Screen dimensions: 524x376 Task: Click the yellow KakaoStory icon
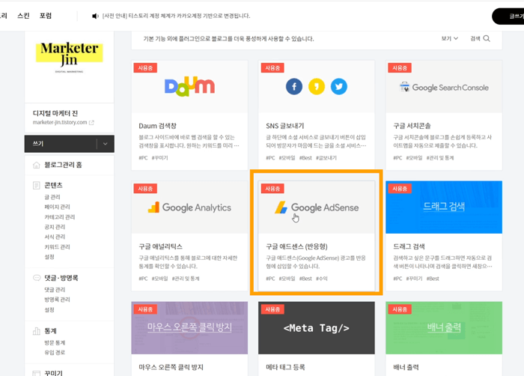tap(317, 87)
